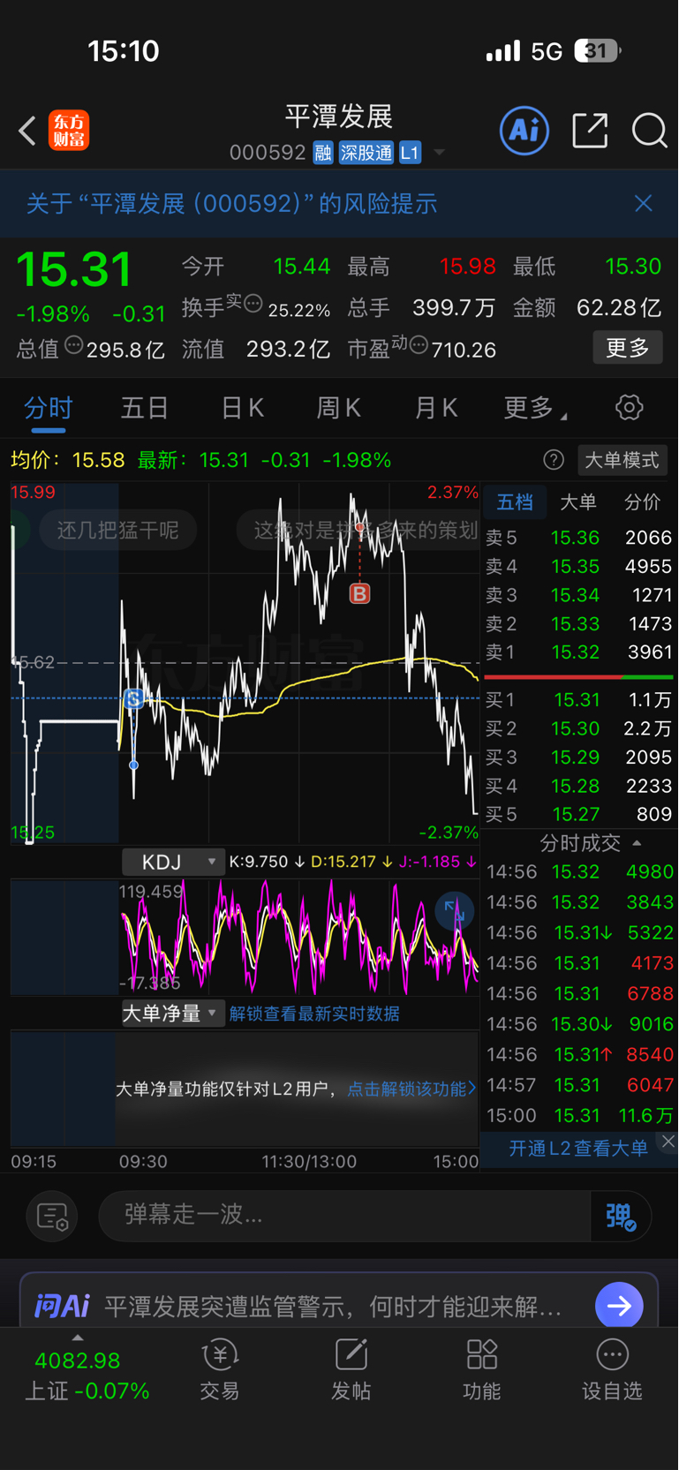Open 发帖 post icon
679x1470 pixels.
point(351,1369)
